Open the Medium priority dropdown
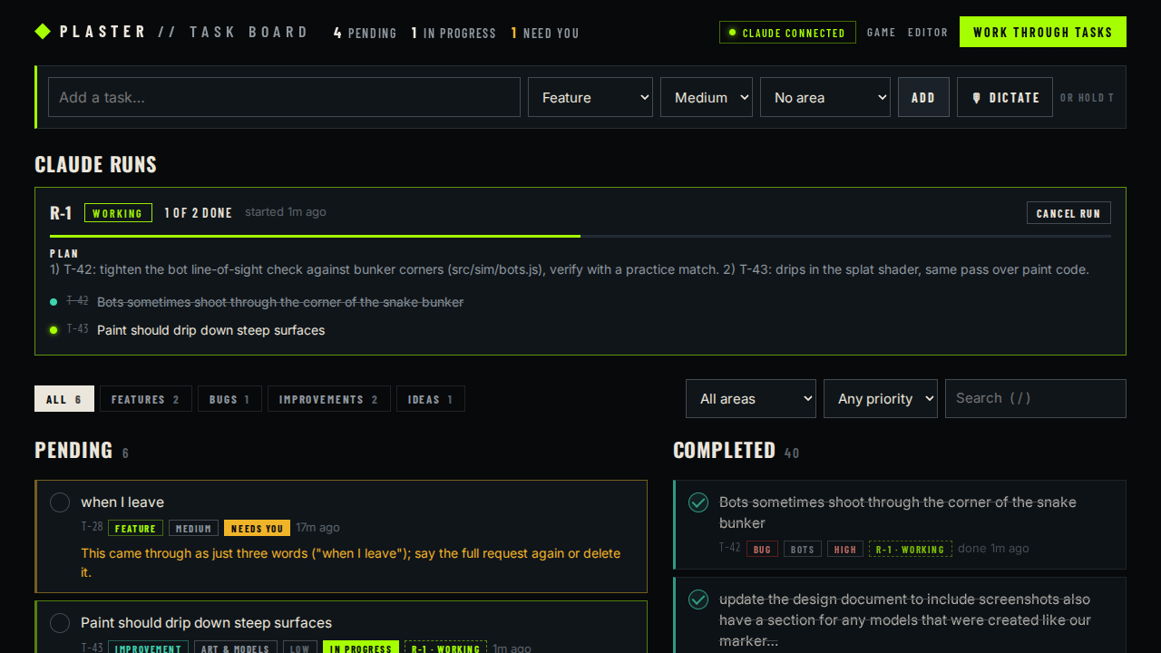 point(707,97)
